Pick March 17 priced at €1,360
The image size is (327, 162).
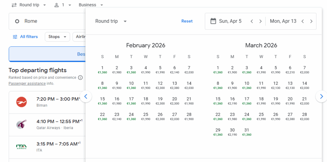point(247,101)
